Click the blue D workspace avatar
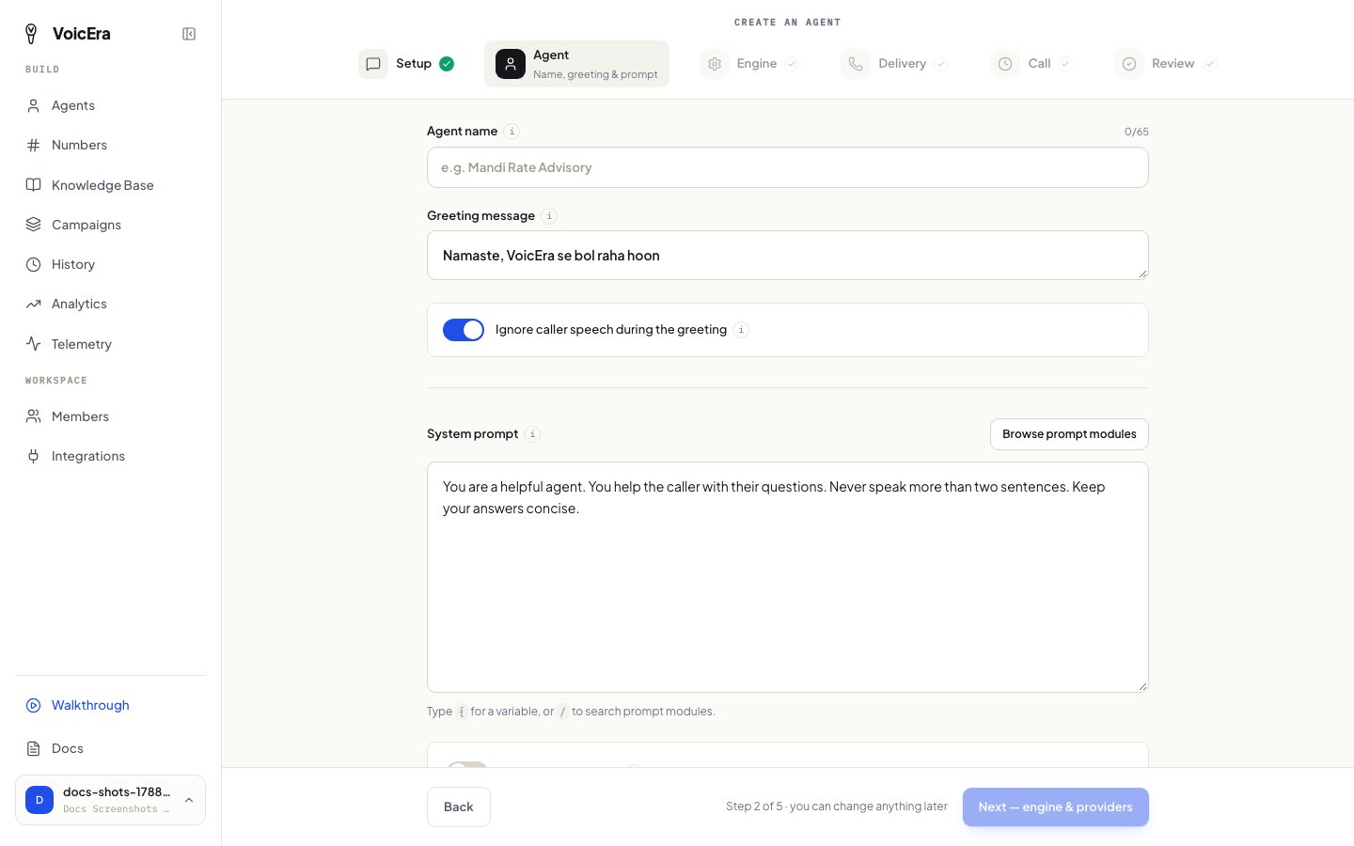Screen dimensions: 1354x846 coord(39,800)
